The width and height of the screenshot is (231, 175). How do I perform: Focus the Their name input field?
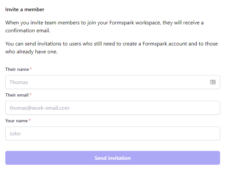pos(113,82)
